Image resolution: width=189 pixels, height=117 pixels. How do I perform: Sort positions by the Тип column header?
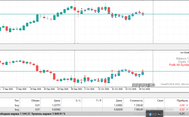click(17, 100)
